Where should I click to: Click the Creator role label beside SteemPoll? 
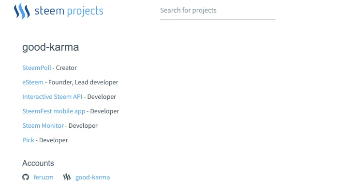[66, 68]
